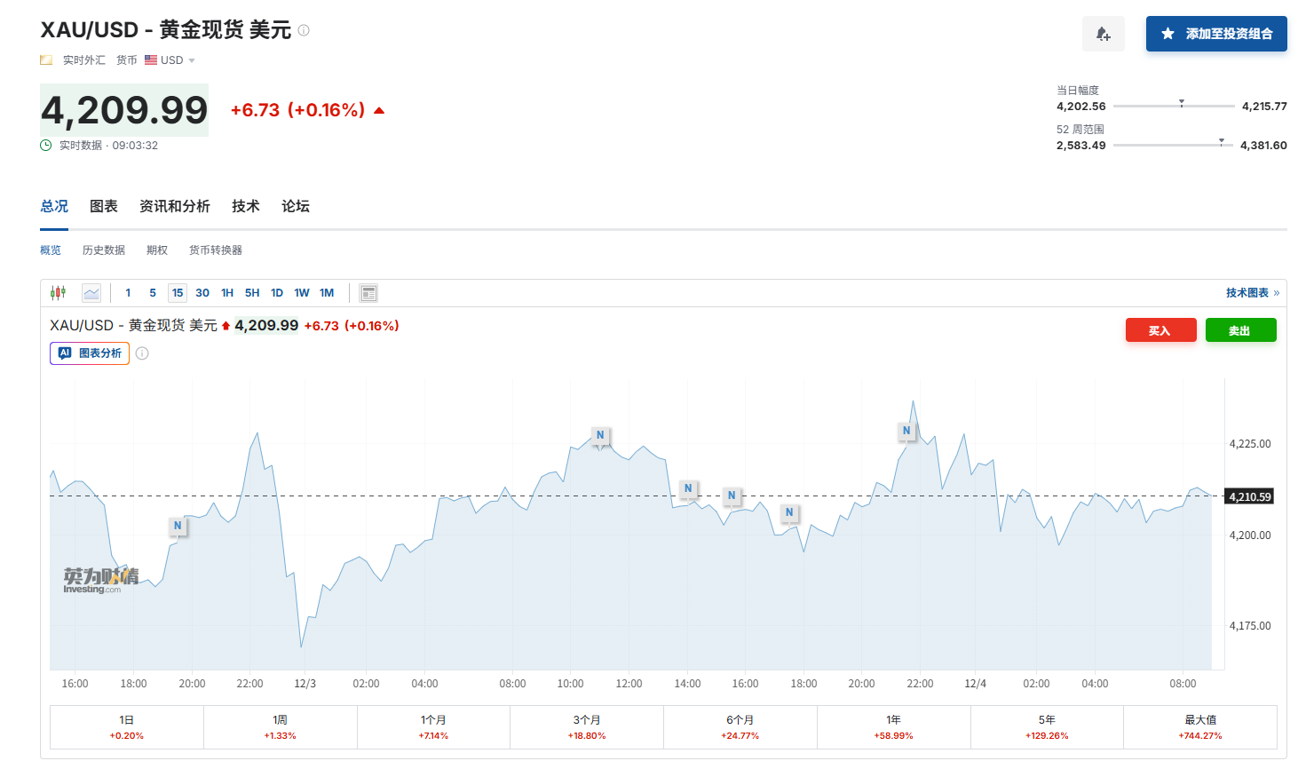
Task: Click the 52 周范围 range slider marker
Action: [1221, 142]
